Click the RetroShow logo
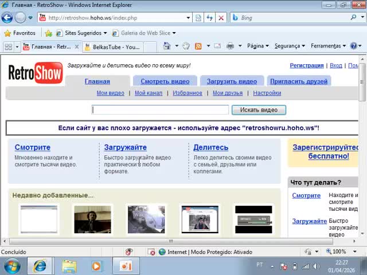The image size is (367, 275). [x=35, y=73]
